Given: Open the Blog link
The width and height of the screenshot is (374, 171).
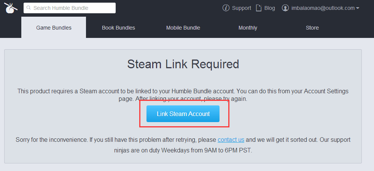Looking at the screenshot, I should [x=269, y=8].
